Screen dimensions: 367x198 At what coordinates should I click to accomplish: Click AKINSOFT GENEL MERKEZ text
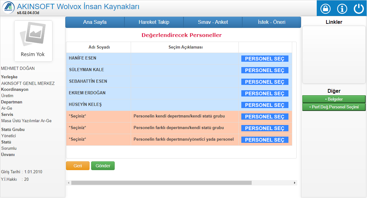click(x=28, y=83)
